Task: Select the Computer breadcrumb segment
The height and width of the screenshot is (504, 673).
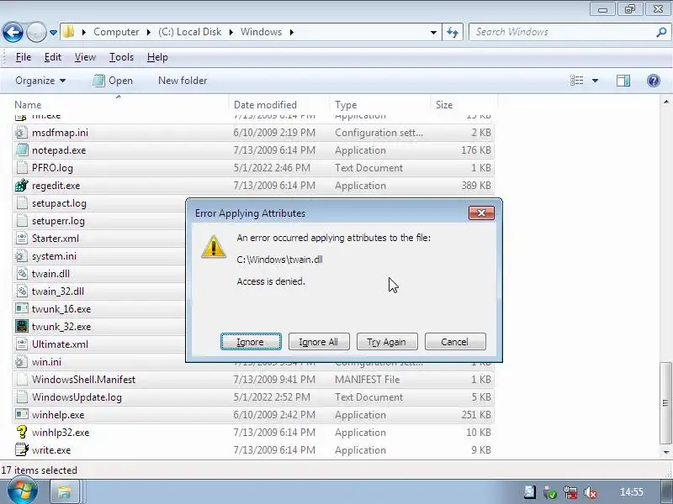Action: point(116,32)
